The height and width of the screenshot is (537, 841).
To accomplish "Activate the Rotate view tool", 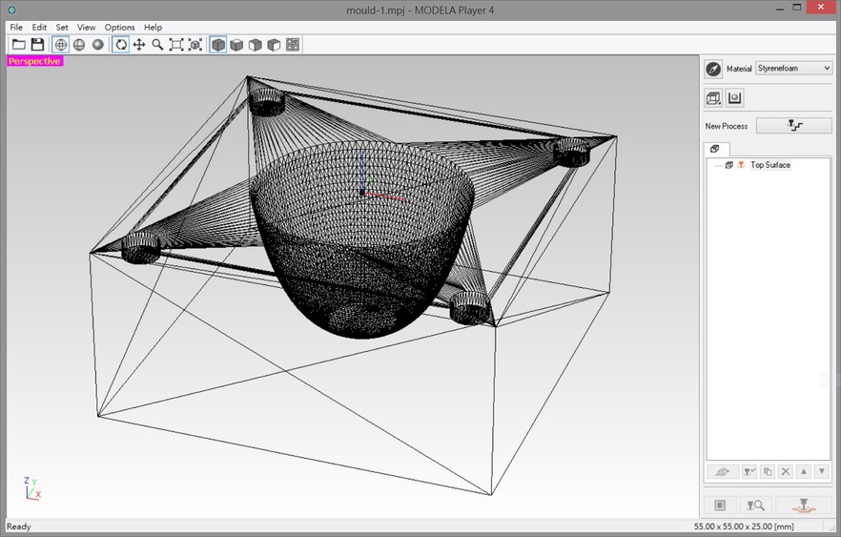I will click(x=121, y=45).
